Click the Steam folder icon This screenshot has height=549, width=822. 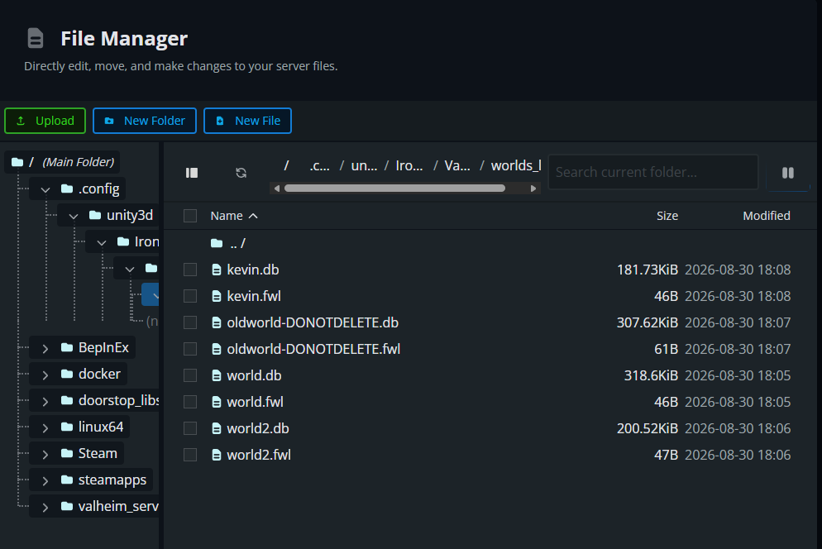(x=67, y=453)
